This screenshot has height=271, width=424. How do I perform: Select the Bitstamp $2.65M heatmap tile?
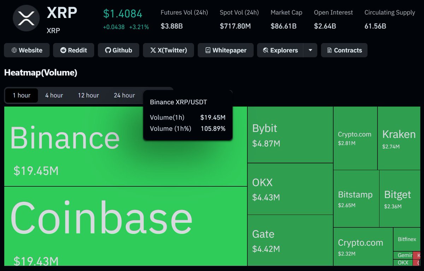(356, 199)
